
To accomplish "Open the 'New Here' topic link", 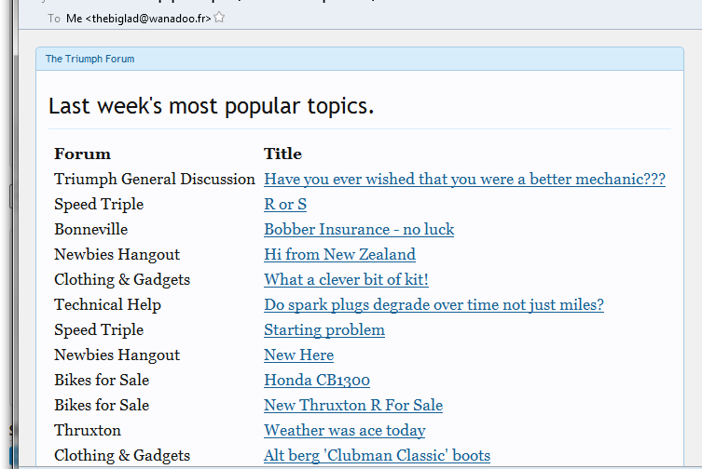I will (x=298, y=355).
